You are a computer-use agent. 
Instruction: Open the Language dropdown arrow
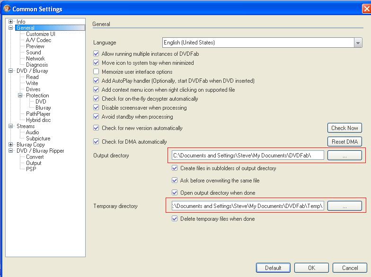point(358,43)
